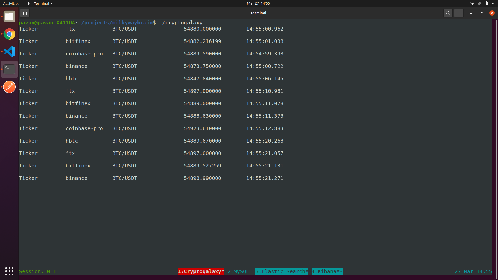Screen dimensions: 498x280
Task: Show the applications grid
Action: [9, 271]
